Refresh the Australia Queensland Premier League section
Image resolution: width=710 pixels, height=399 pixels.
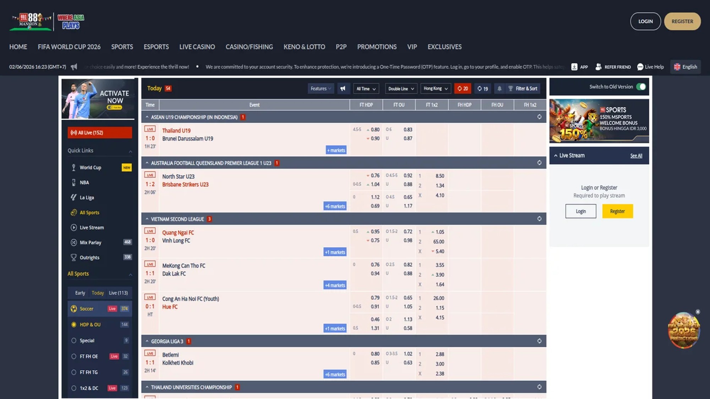point(539,162)
